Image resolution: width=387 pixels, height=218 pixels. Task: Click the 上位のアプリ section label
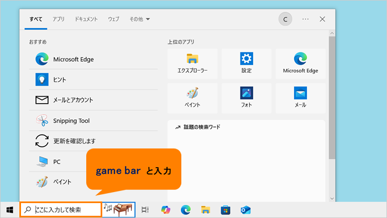click(x=181, y=42)
